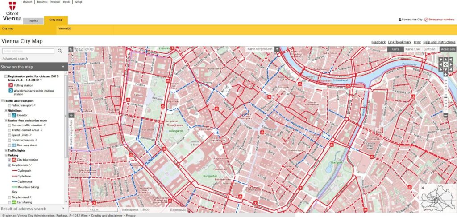Collapse the Traffic and transport group
Screen dimensions: 457x217
pos(2,101)
